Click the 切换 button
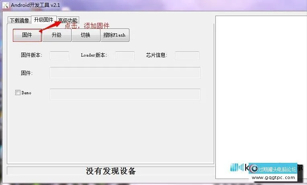307x185 pixels. pyautogui.click(x=86, y=35)
